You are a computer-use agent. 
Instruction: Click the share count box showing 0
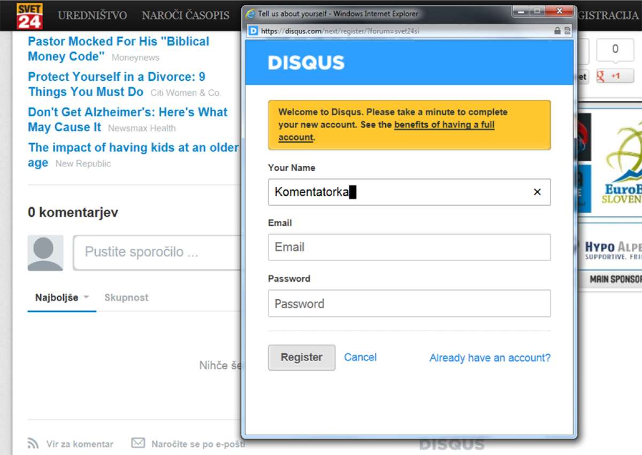(615, 50)
